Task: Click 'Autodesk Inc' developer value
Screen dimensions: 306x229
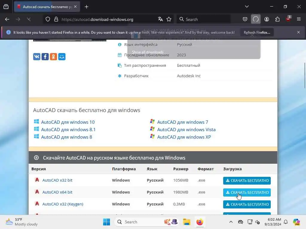Action: [x=189, y=76]
